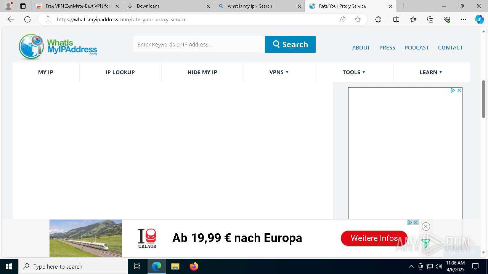Open the taskbar clock and date
Image resolution: width=488 pixels, height=274 pixels.
(455, 266)
